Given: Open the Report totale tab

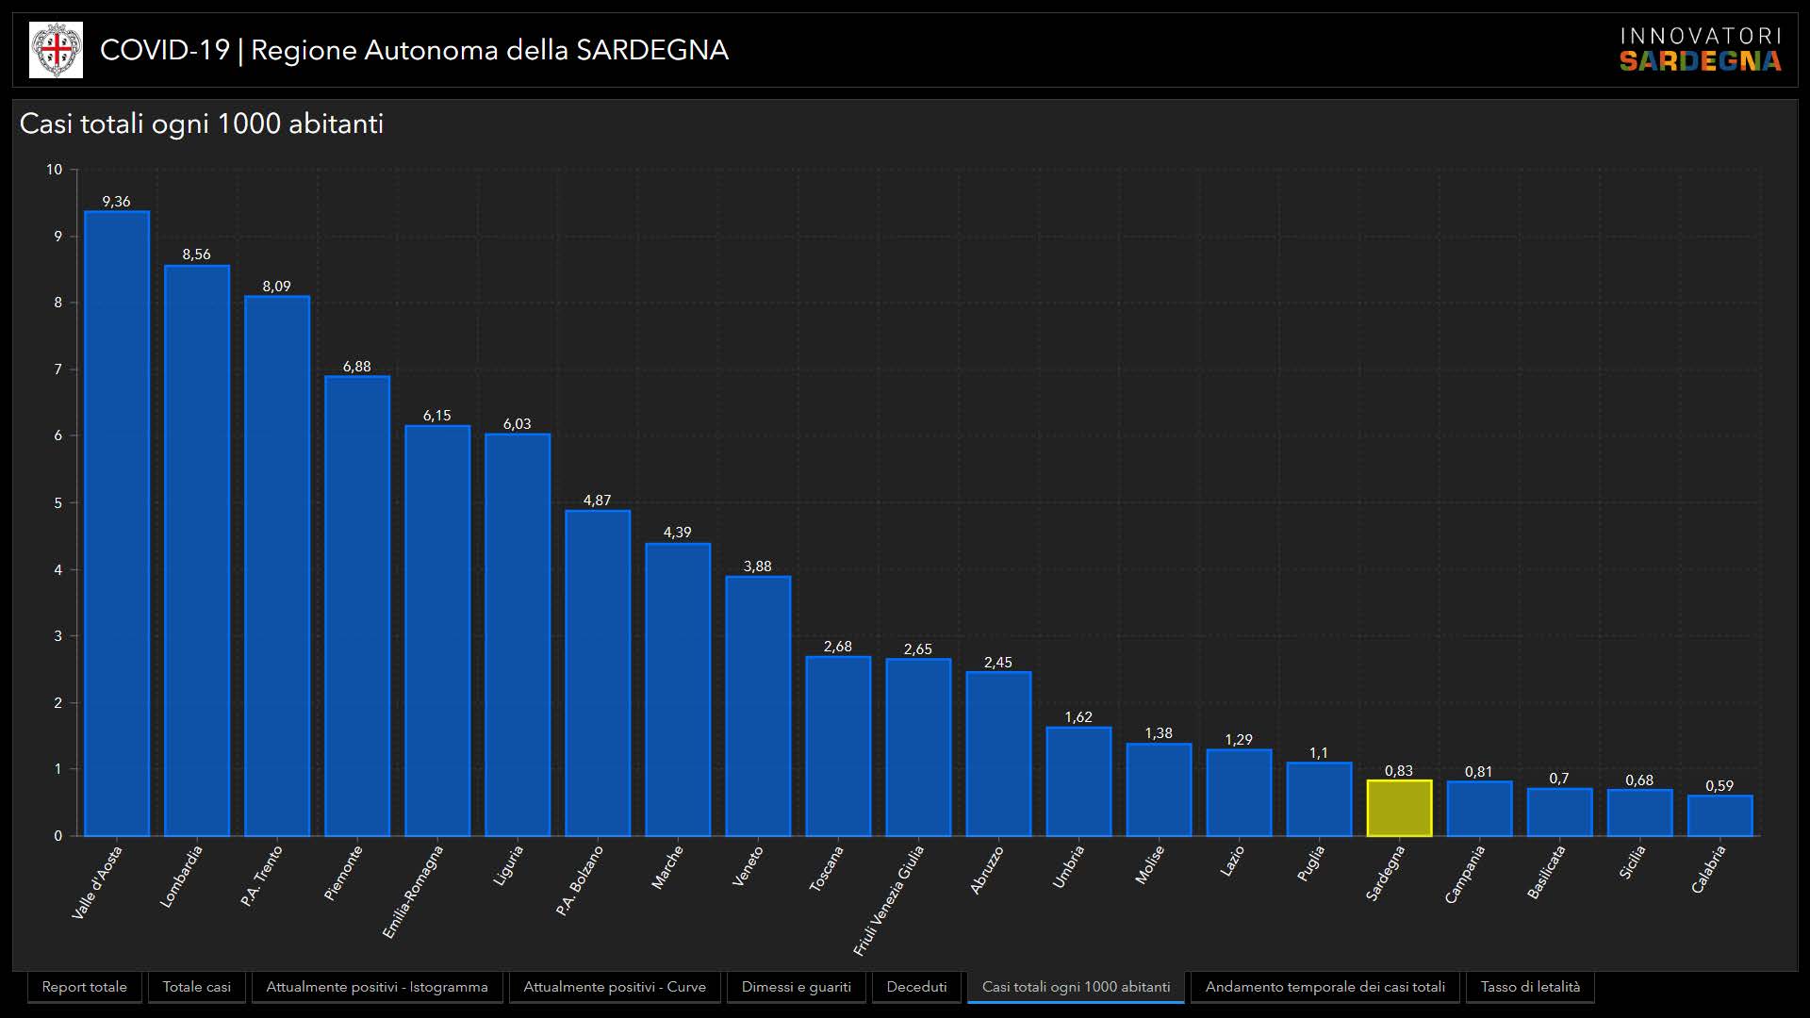Looking at the screenshot, I should (x=85, y=987).
